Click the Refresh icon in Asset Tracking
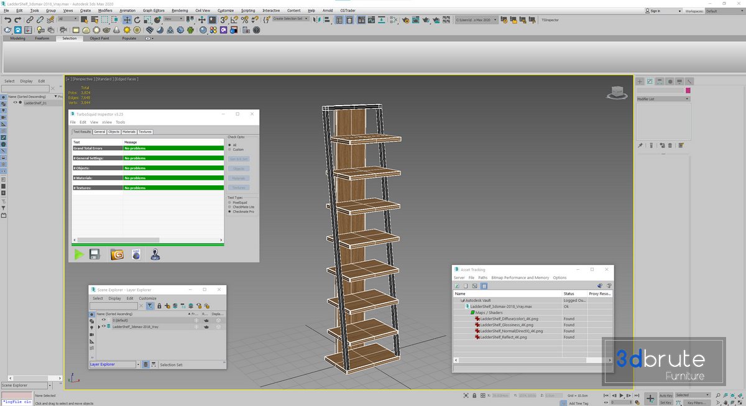 click(457, 286)
